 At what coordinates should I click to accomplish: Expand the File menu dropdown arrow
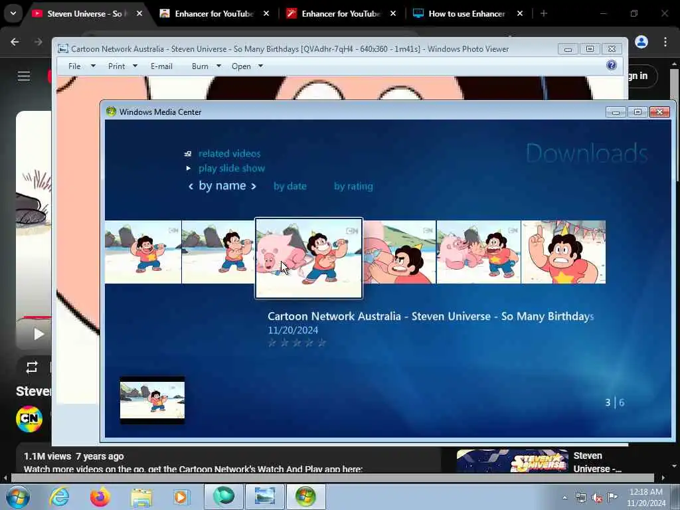(93, 66)
